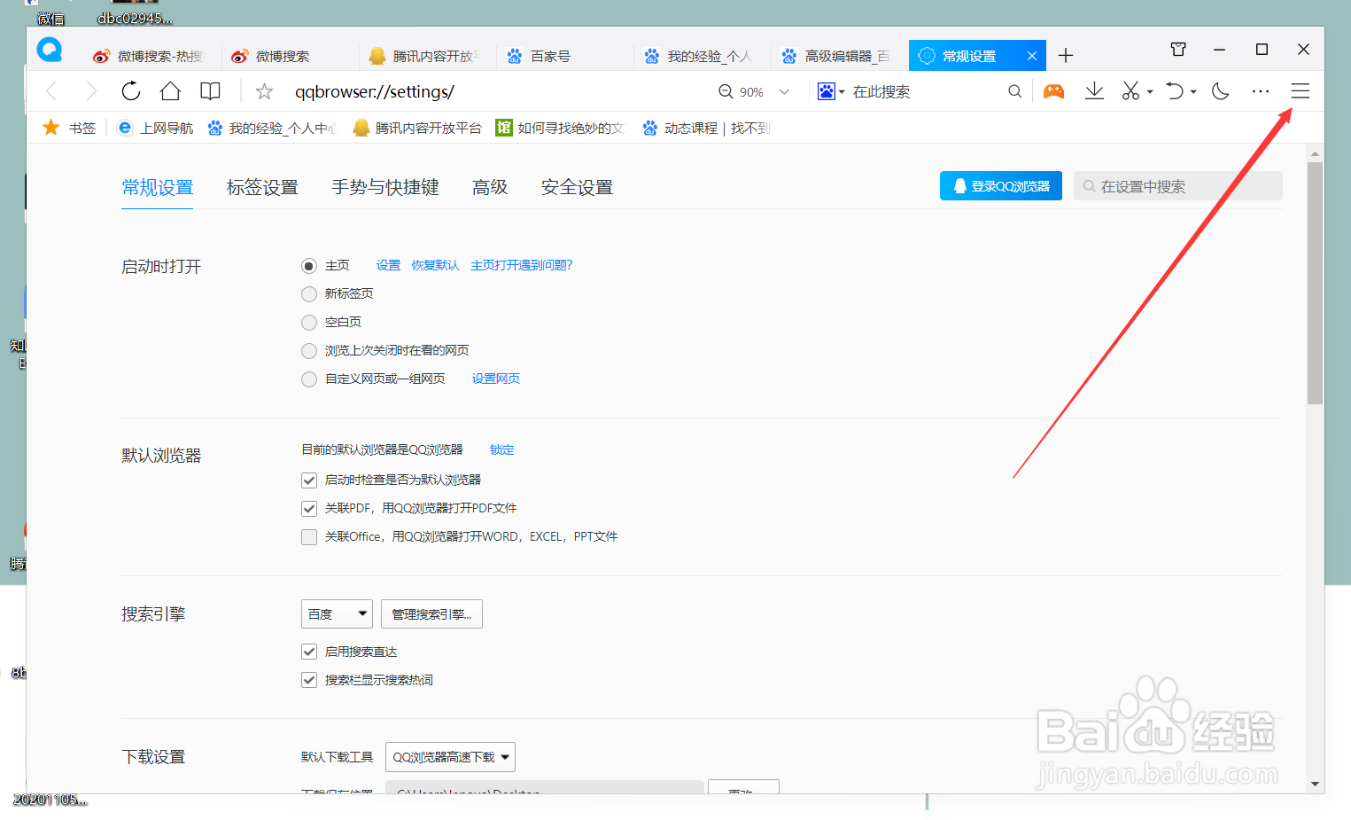Click the search magnifier in search box

click(1015, 91)
